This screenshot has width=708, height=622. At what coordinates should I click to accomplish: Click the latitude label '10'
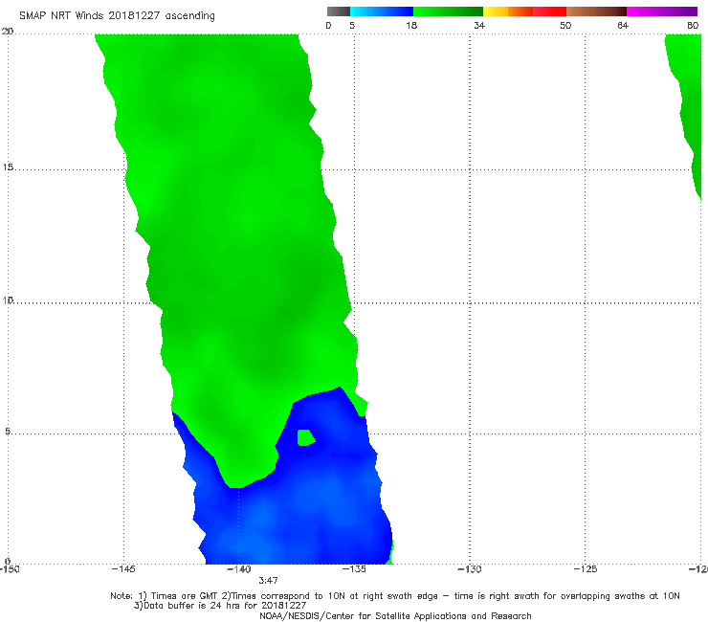point(8,300)
